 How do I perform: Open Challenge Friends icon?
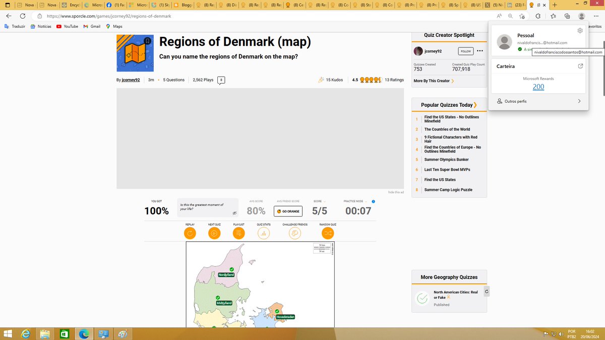coord(294,233)
